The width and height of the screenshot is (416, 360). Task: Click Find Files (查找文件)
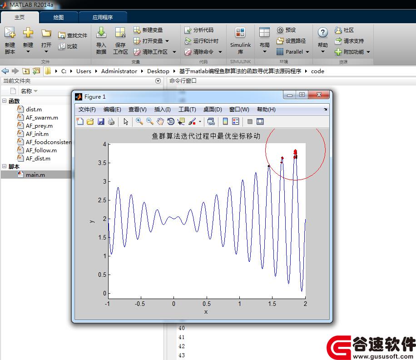coord(73,35)
